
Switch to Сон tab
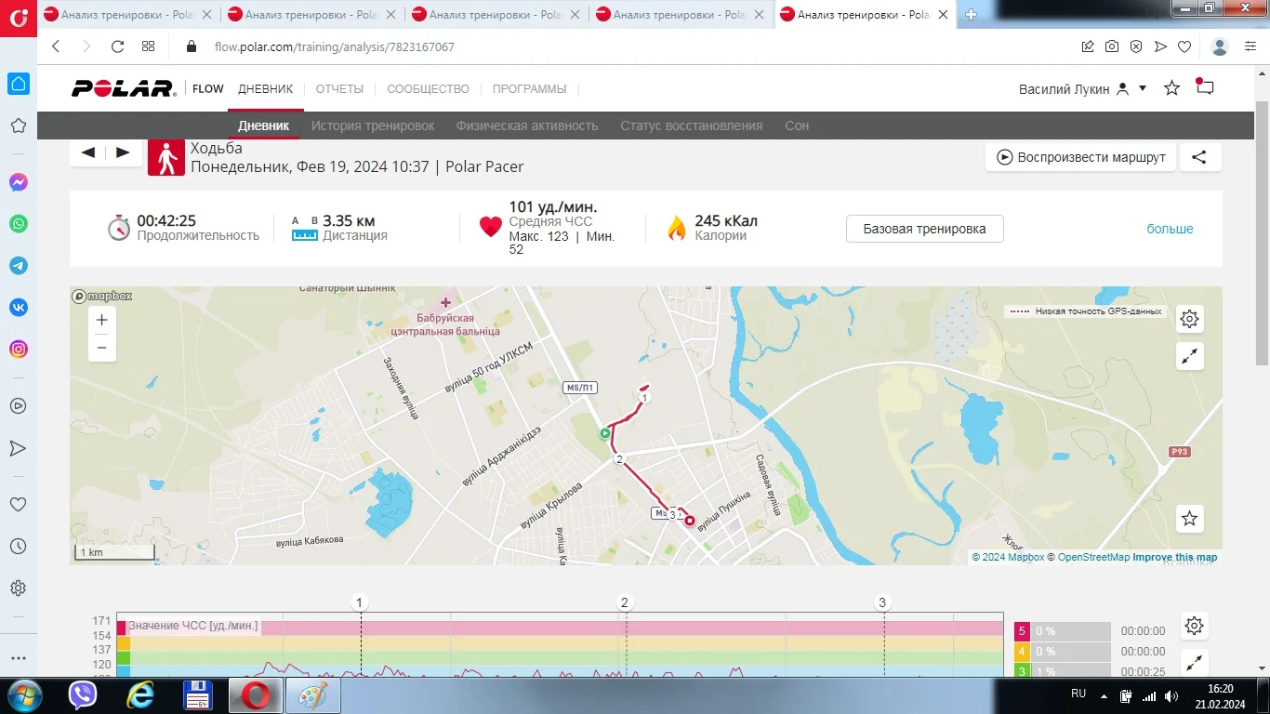(797, 126)
